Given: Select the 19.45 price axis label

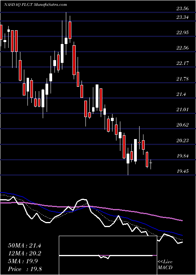Looking at the screenshot, I should [183, 171].
